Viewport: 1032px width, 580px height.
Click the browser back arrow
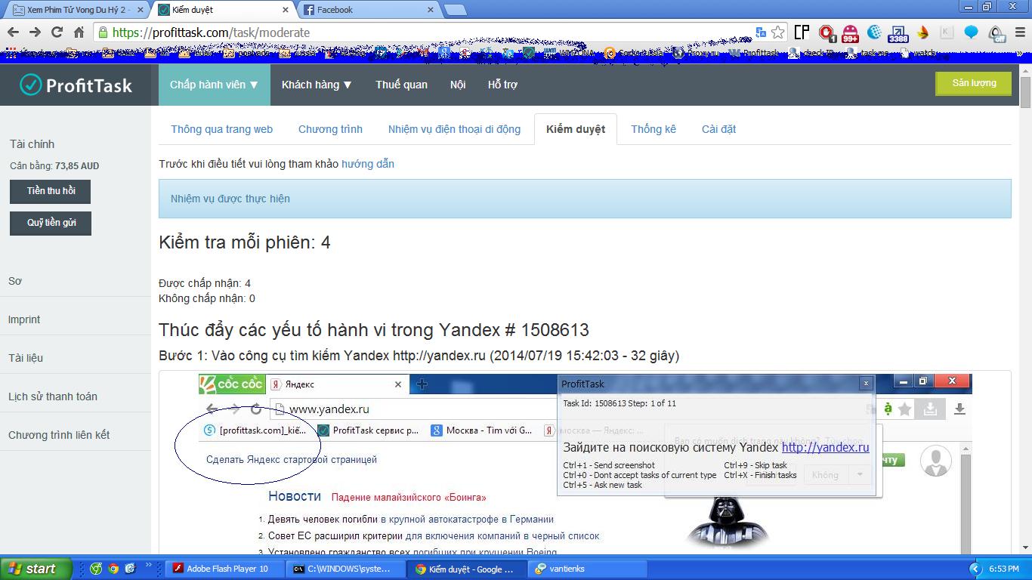click(x=13, y=32)
